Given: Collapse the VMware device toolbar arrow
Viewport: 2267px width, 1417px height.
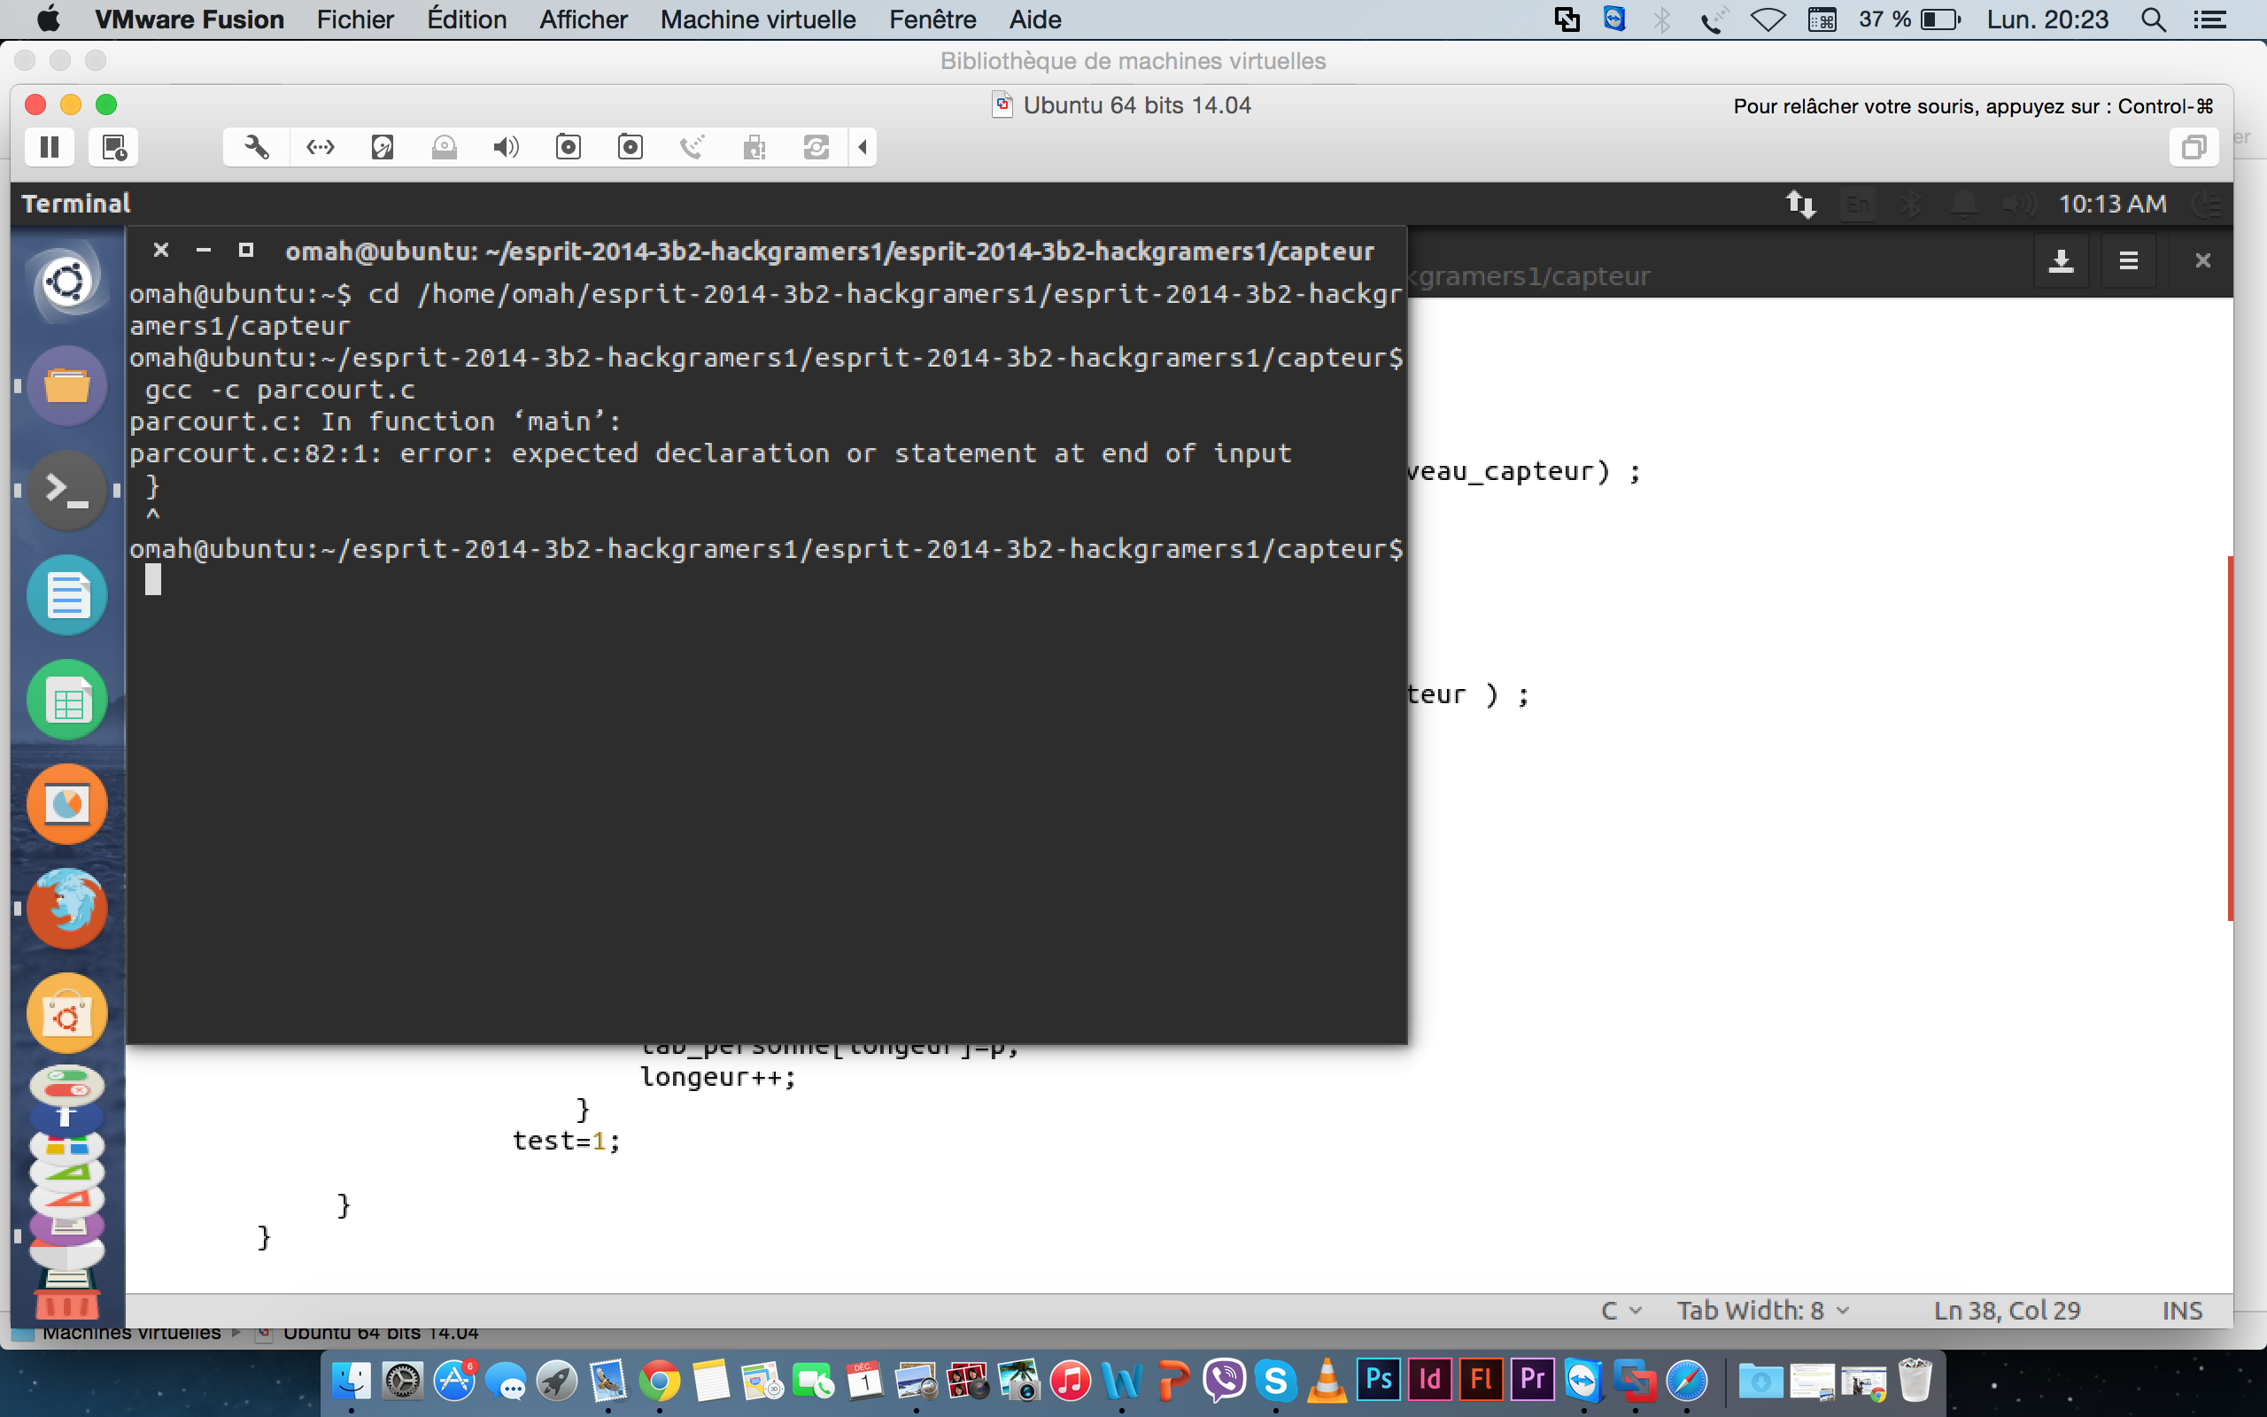Looking at the screenshot, I should pyautogui.click(x=863, y=147).
